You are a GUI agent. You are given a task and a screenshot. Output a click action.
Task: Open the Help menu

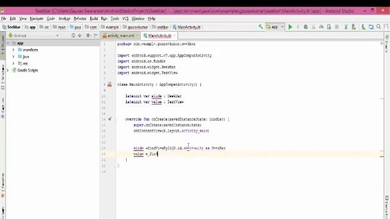tap(152, 19)
